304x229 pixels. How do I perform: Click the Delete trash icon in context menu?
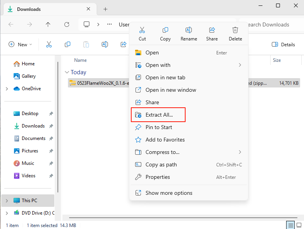click(x=235, y=30)
